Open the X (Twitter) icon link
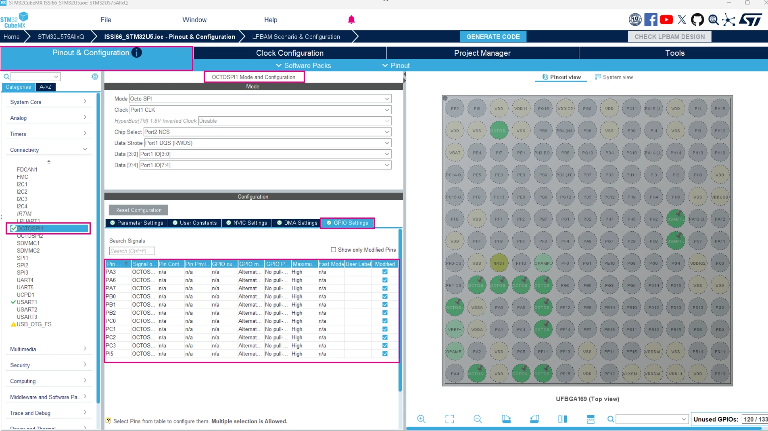 coord(682,19)
